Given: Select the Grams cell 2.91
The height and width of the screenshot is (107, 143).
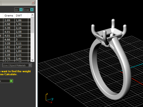Looking at the screenshot, I should click(x=9, y=47).
